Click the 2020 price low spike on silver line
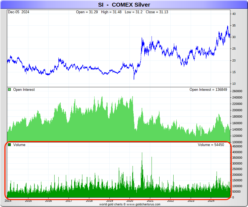Image resolution: width=248 pixels, height=207 pixels. click(x=134, y=79)
